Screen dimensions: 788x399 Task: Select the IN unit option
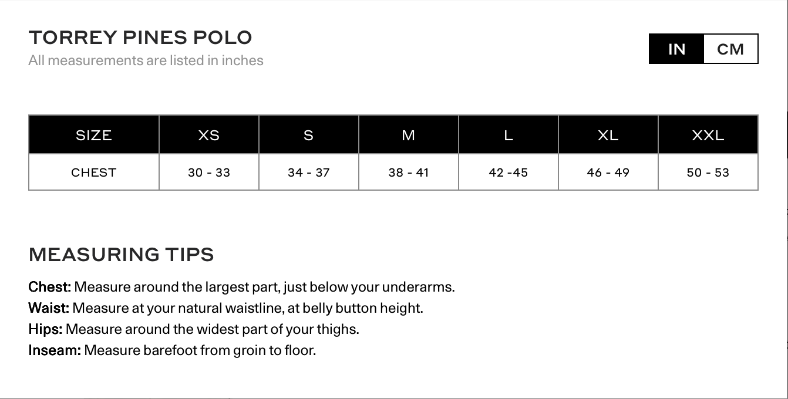(x=676, y=49)
